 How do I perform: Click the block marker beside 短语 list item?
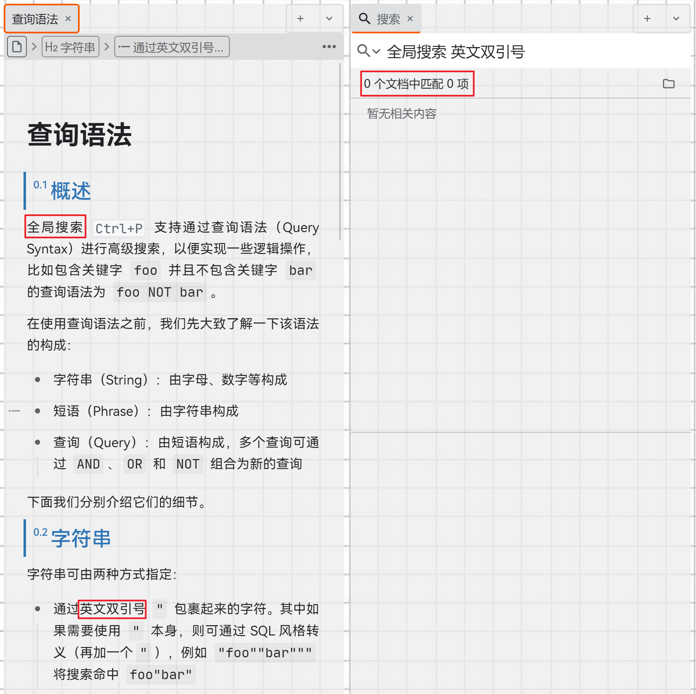coord(14,411)
